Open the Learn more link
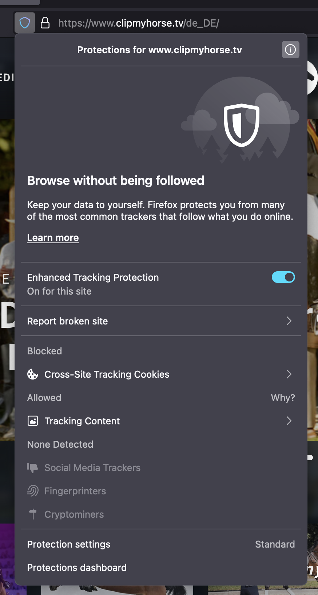Viewport: 318px width, 595px height. (53, 237)
